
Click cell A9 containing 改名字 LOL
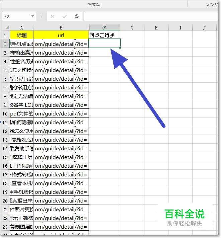tap(21, 105)
